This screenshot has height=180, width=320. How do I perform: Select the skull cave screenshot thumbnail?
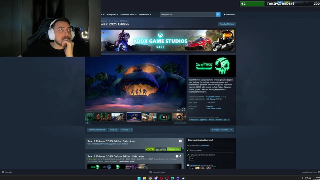pos(134,117)
